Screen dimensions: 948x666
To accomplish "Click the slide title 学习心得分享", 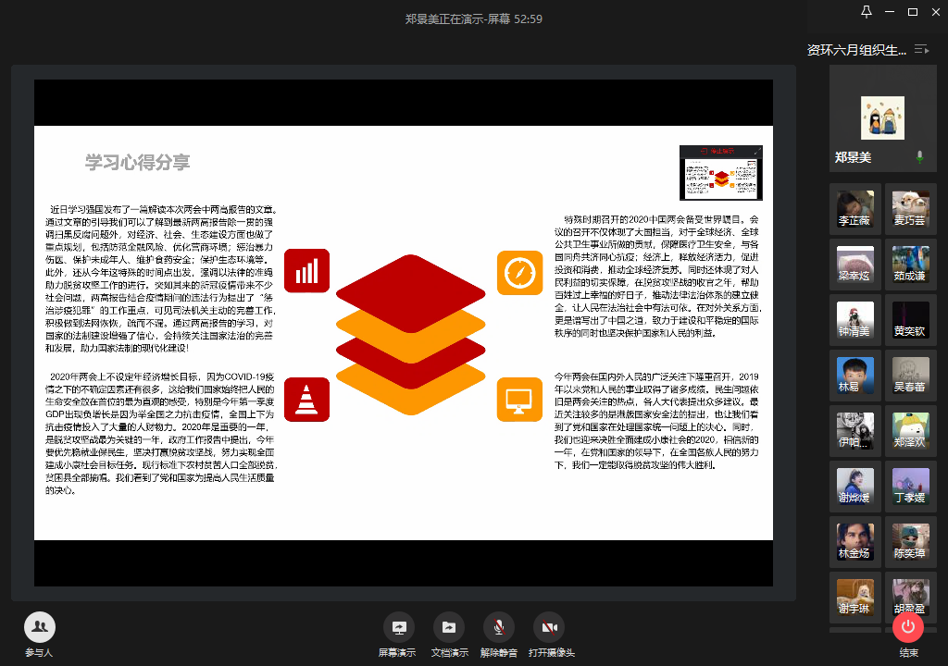I will pyautogui.click(x=137, y=162).
